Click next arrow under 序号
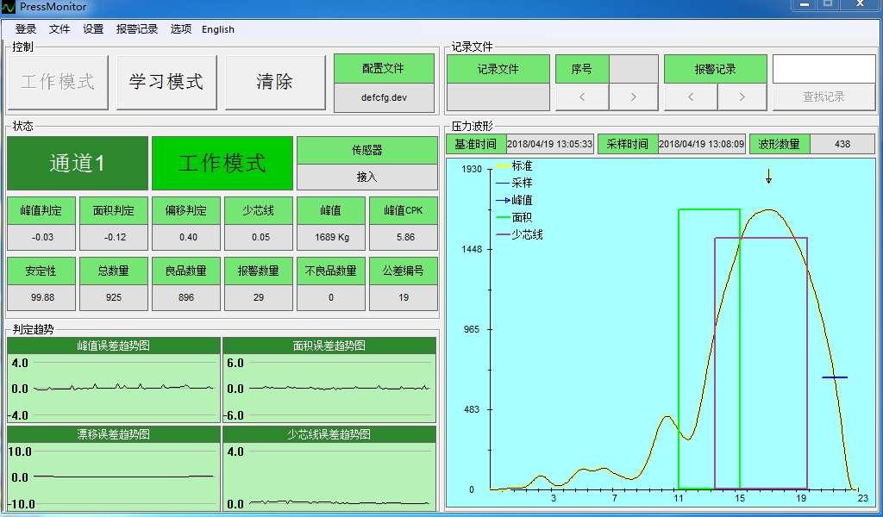Screen dimensions: 883x517 pyautogui.click(x=633, y=97)
